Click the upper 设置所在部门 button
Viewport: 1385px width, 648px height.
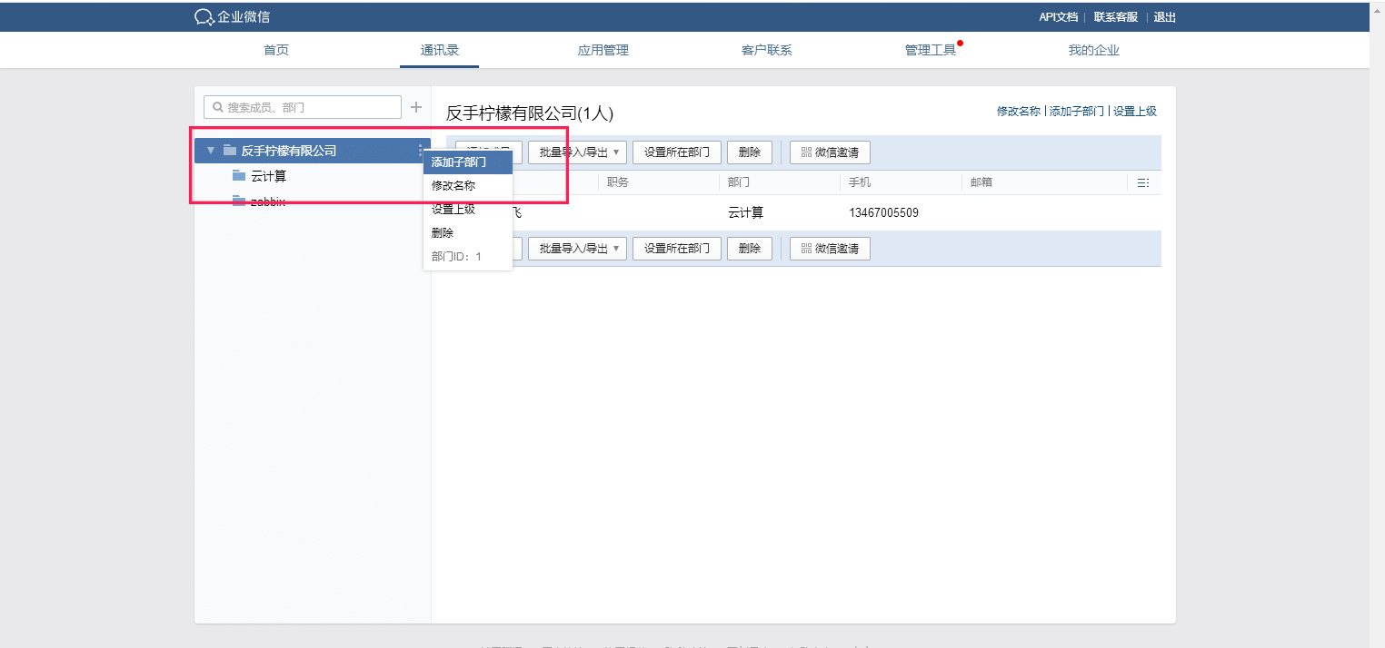(x=677, y=152)
